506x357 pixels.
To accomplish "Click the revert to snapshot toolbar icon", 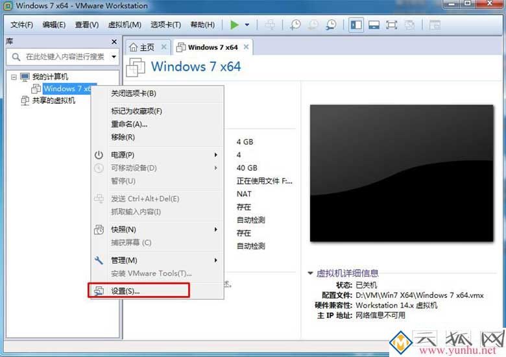I will click(x=313, y=25).
